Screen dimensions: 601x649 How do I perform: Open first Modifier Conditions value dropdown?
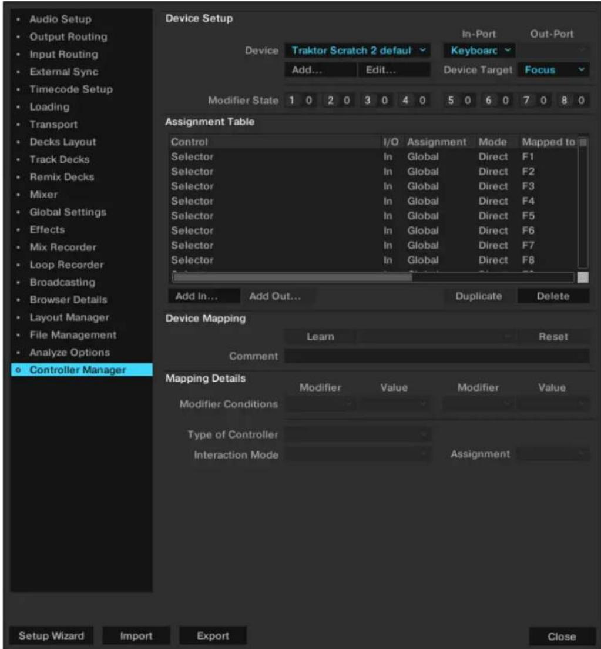pos(394,404)
